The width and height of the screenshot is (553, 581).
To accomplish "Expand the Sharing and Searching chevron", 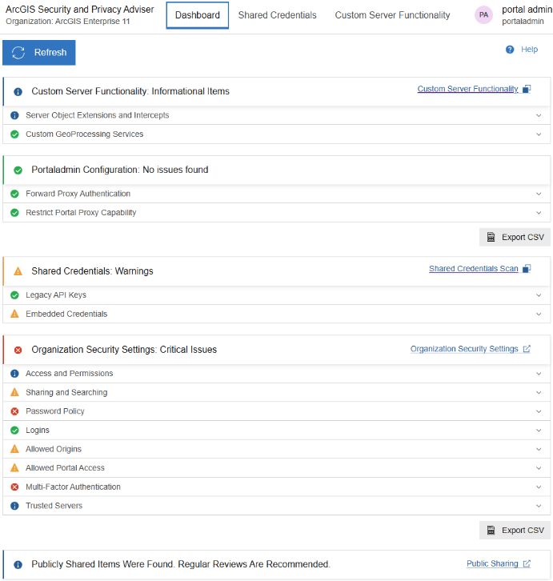I will point(539,392).
